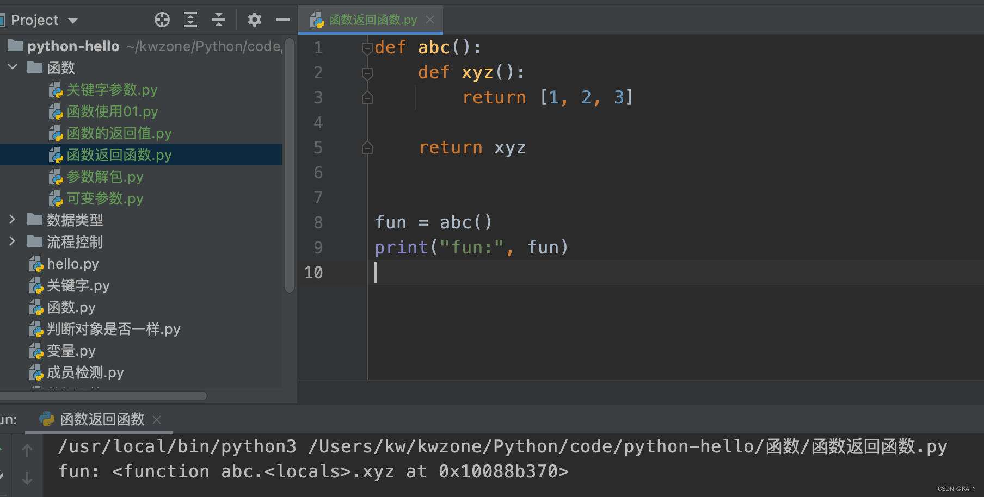Click the down arrow in Run panel
This screenshot has width=984, height=497.
tap(27, 479)
